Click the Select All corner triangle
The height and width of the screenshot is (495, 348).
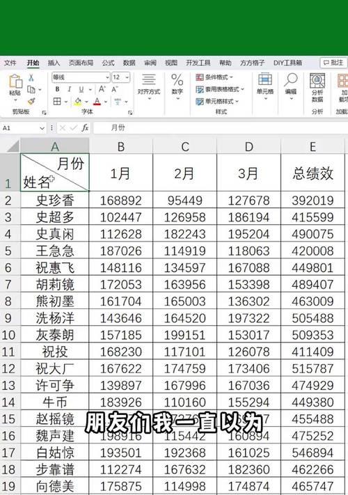[x=13, y=146]
